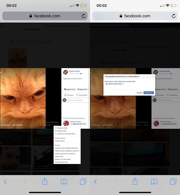
Task: Open Safari tabs overview in left screenshot
Action: coord(83,181)
